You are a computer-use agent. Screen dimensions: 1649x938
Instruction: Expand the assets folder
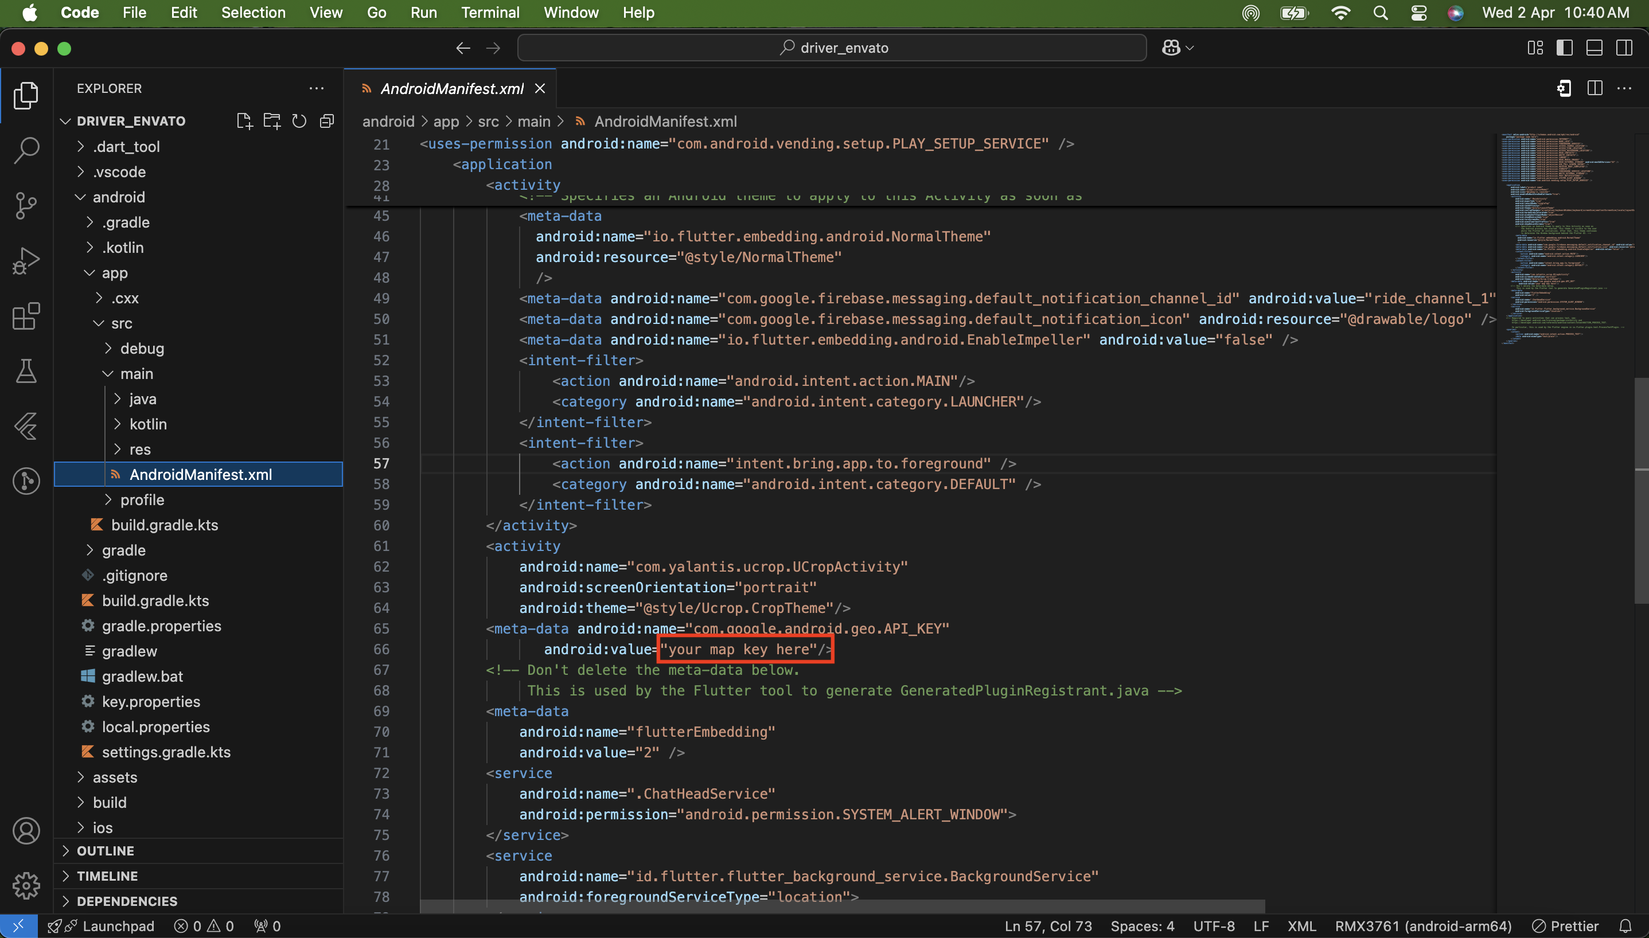tap(115, 777)
